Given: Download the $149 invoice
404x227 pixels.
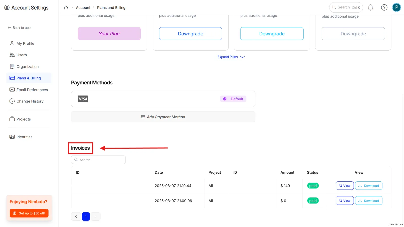Looking at the screenshot, I should coord(369,186).
